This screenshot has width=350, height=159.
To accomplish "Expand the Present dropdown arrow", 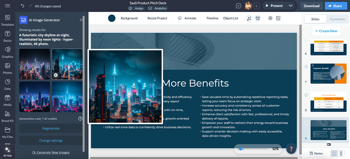I will 290,6.
